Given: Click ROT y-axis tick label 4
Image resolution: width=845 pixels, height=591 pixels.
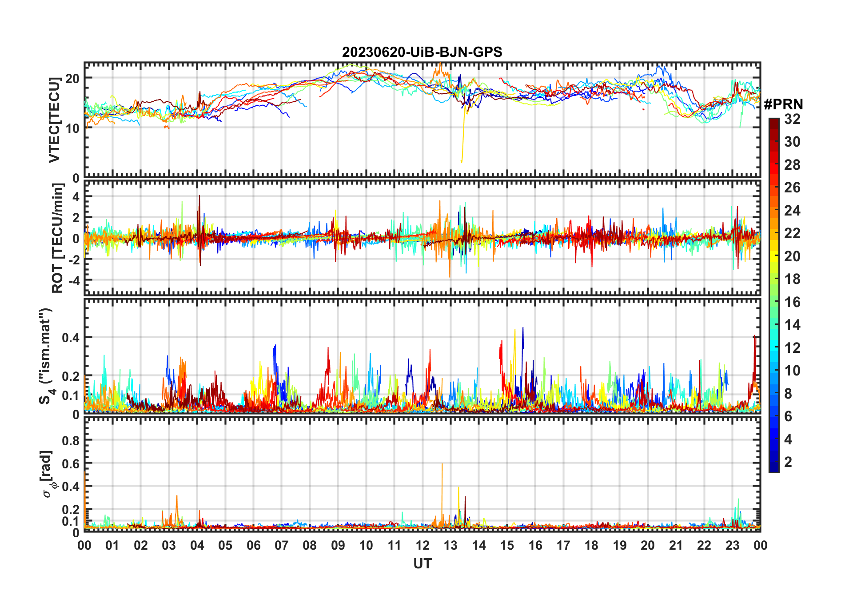Looking at the screenshot, I should 76,196.
